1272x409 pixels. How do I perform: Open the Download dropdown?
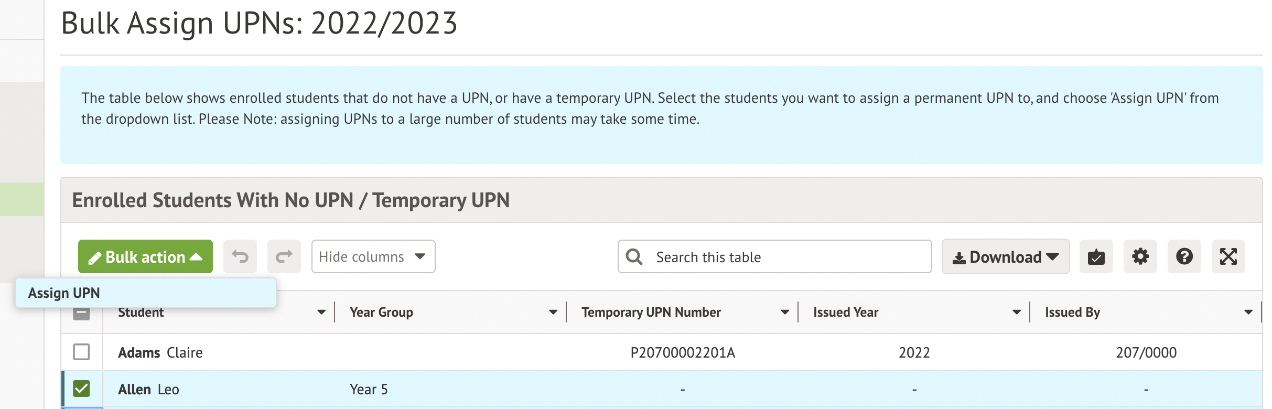(x=1005, y=256)
